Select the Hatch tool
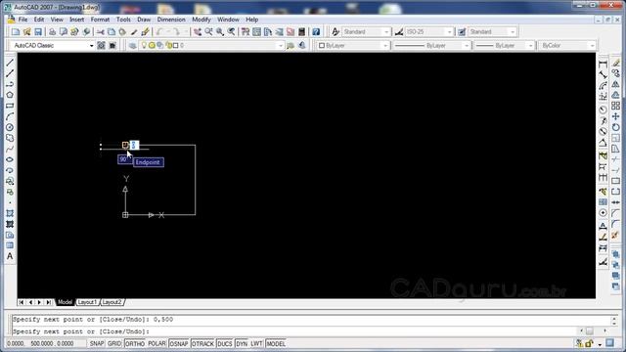The image size is (626, 352). (10, 213)
